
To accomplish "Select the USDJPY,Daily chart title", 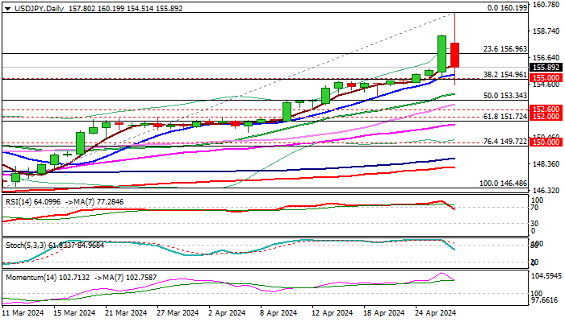I will tap(39, 8).
